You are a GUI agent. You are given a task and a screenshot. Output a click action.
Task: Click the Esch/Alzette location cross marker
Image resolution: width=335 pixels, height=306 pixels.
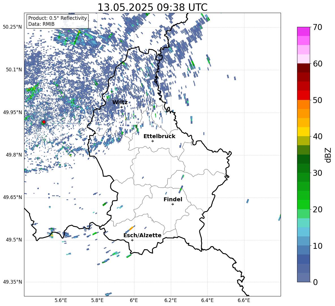click(132, 240)
